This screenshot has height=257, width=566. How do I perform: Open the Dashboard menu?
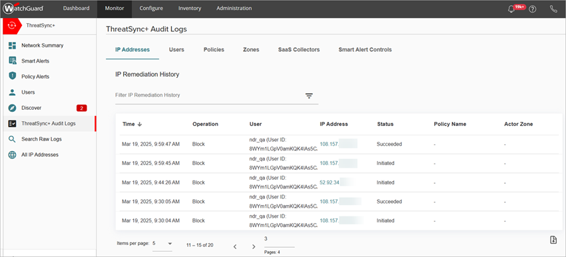click(76, 8)
